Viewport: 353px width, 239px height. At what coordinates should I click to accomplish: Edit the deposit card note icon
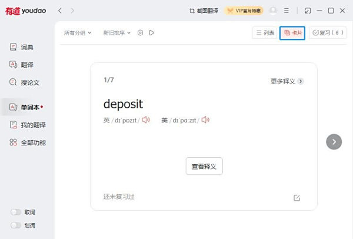click(297, 198)
